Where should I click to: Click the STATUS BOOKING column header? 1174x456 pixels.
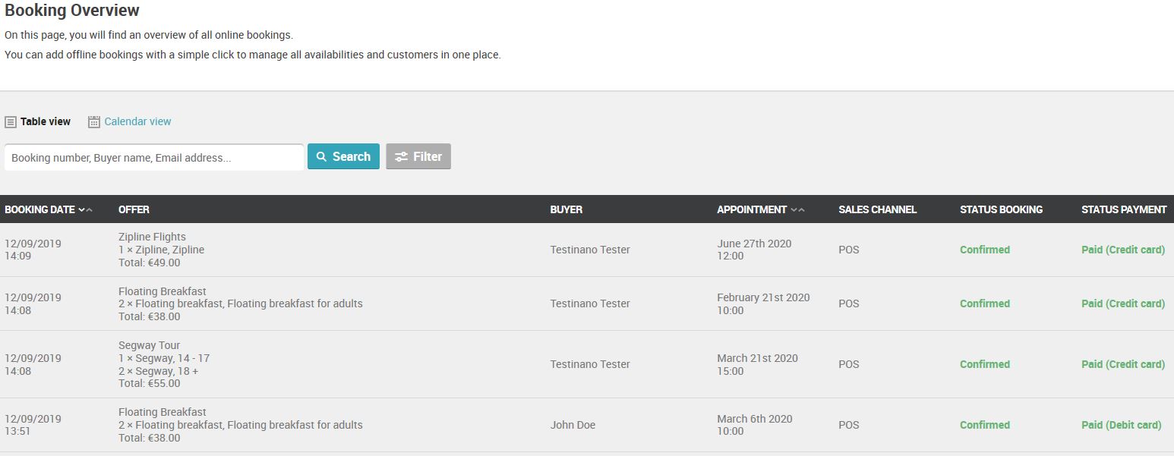click(1002, 209)
